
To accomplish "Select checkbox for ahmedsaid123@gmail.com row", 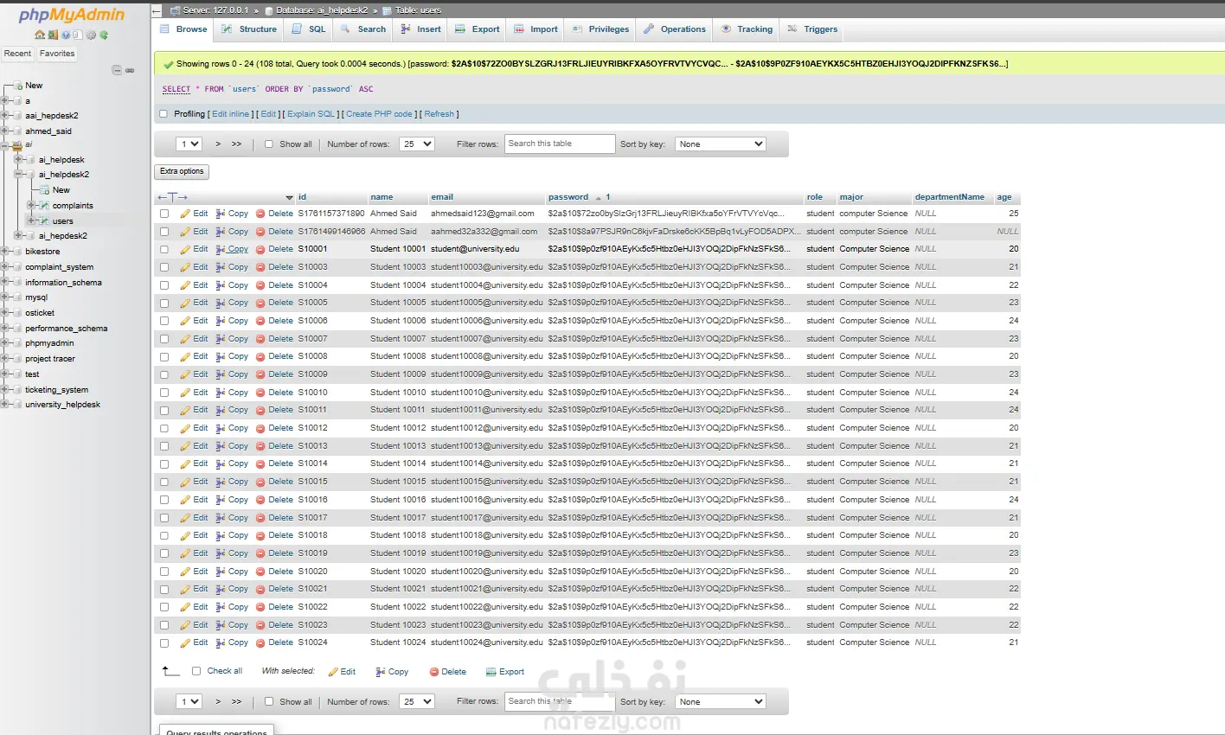I will (x=164, y=214).
